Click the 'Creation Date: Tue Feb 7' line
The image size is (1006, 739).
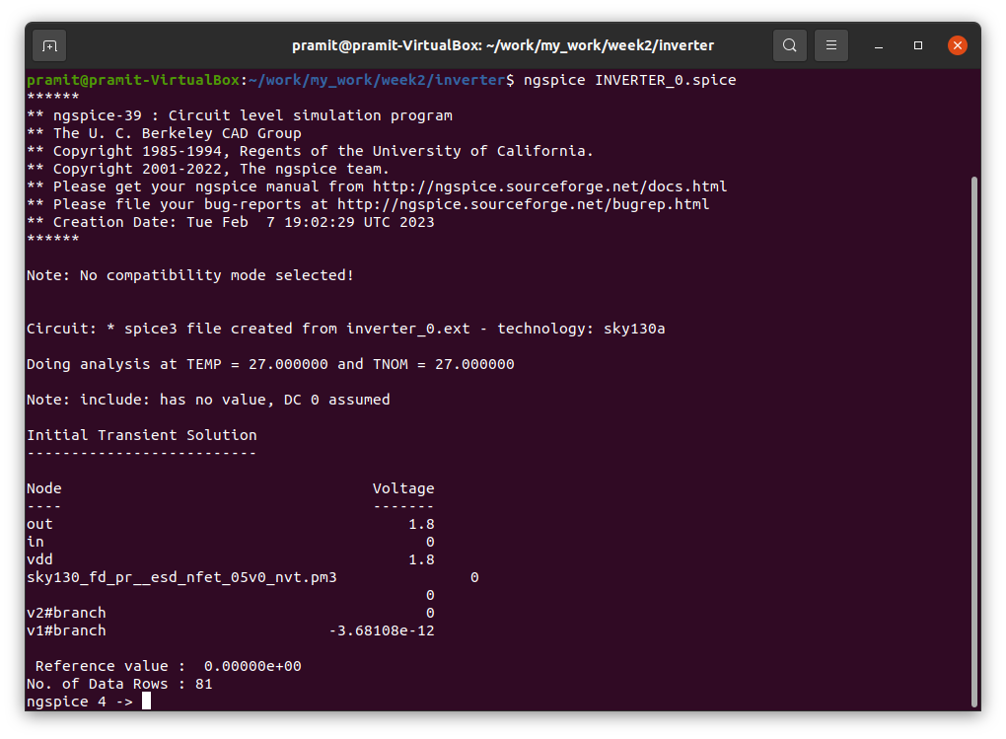click(x=231, y=222)
